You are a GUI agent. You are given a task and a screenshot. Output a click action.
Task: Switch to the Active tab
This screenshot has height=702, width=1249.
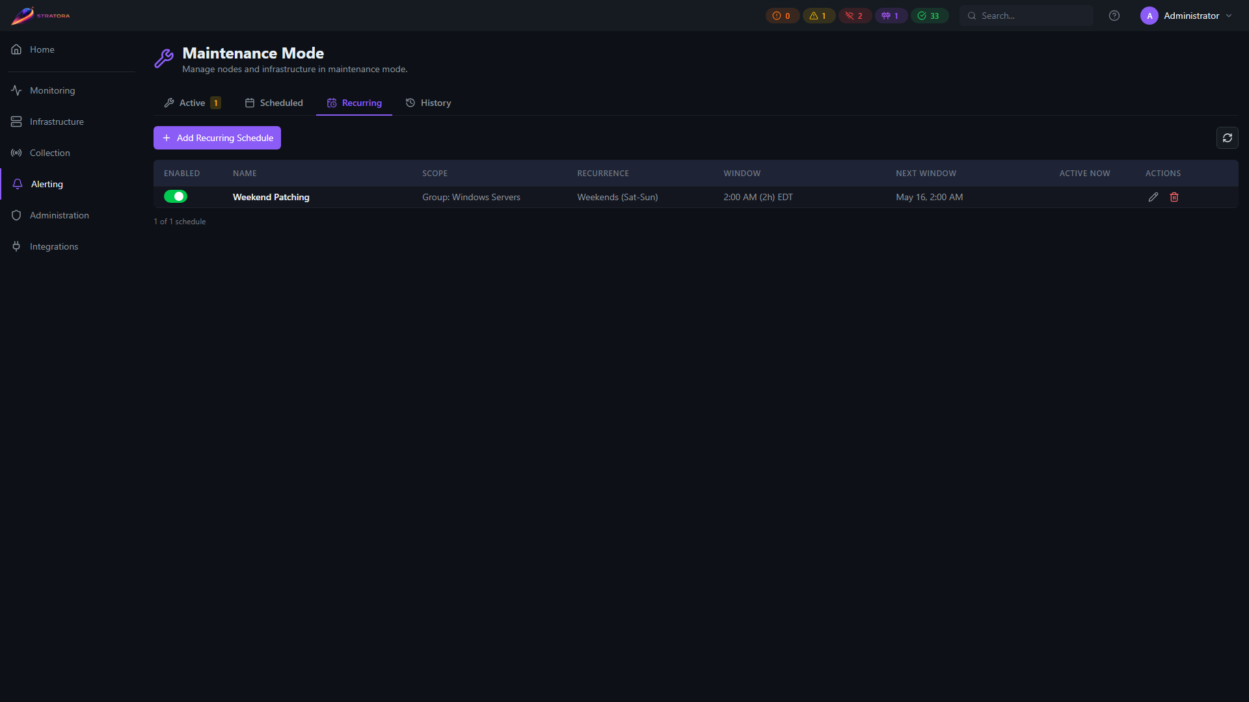point(192,103)
